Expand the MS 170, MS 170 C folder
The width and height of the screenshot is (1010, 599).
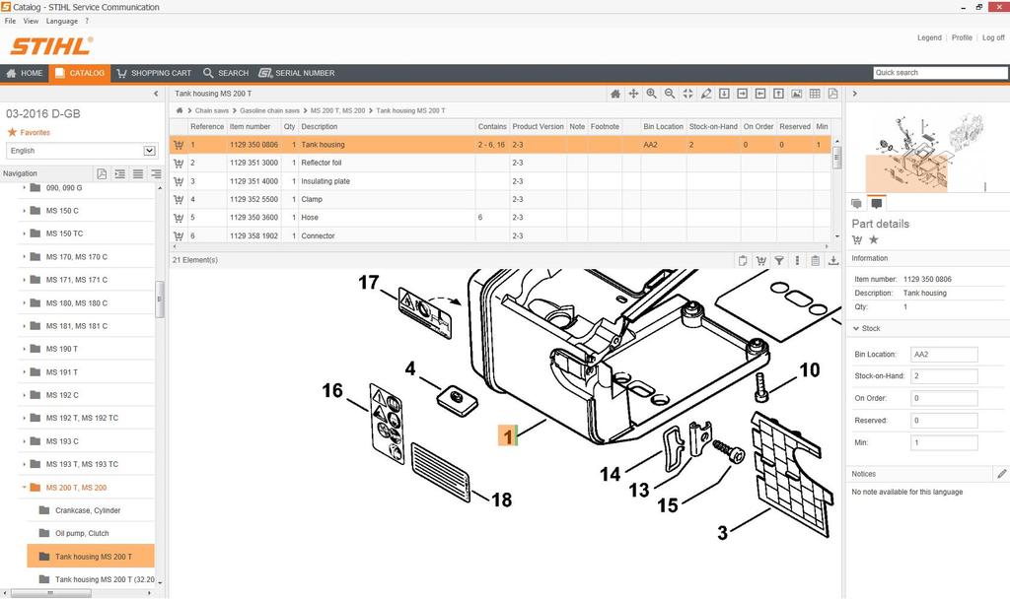point(25,257)
